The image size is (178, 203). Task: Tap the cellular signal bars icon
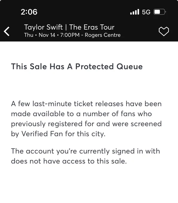[135, 12]
